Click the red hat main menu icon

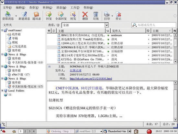3,131
